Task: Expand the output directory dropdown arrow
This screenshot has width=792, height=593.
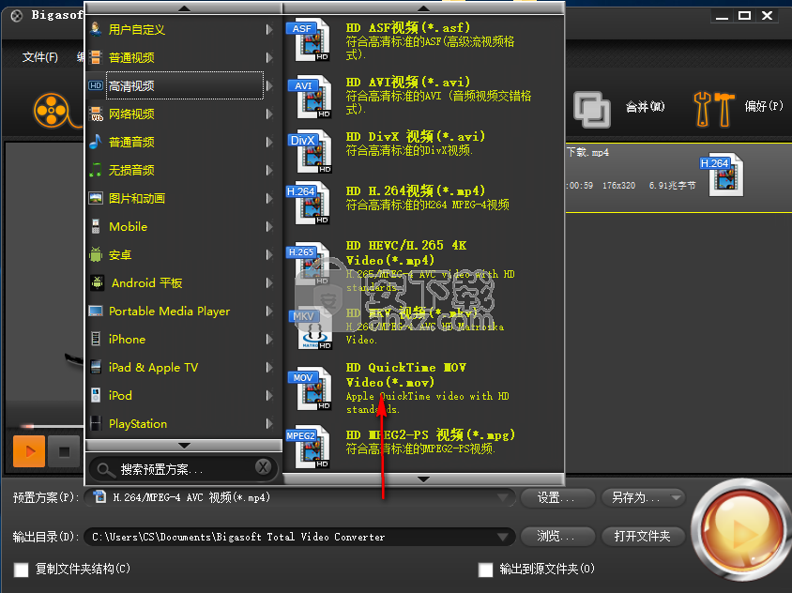Action: coord(503,537)
